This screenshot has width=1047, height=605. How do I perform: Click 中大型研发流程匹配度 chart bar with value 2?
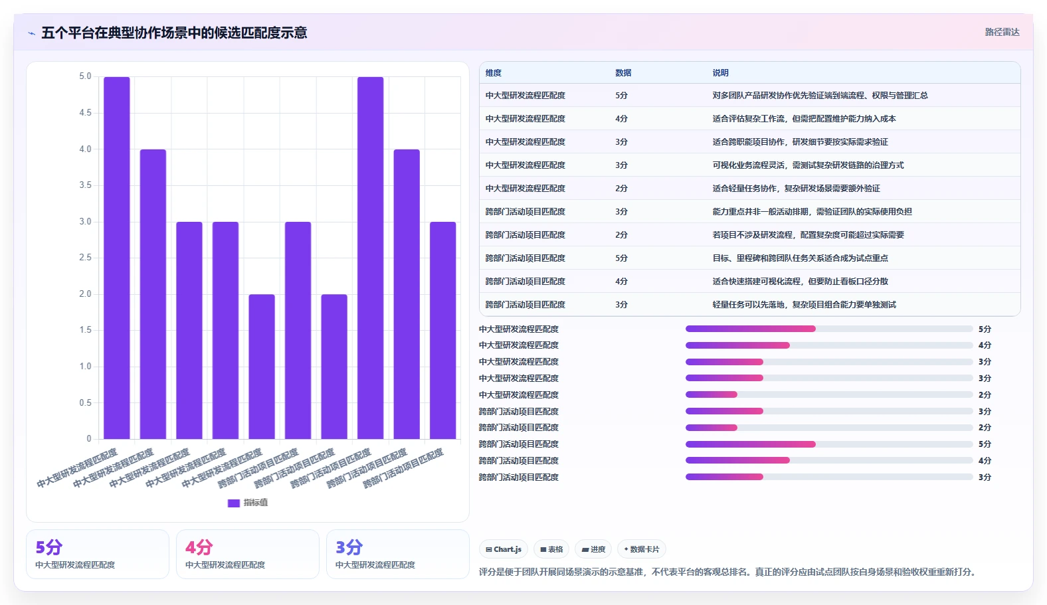click(262, 367)
